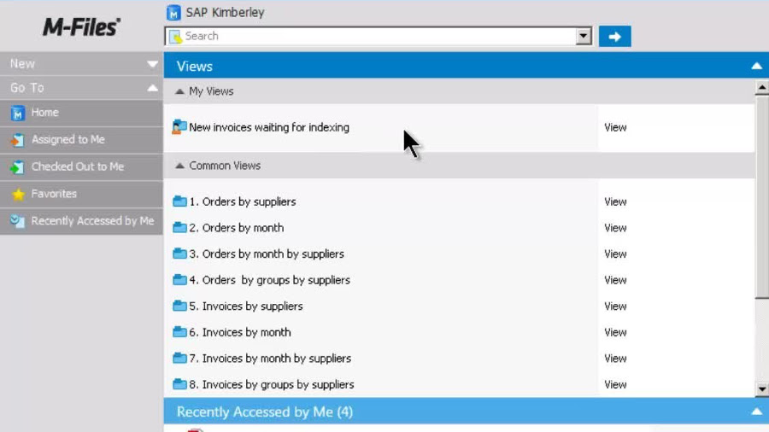Screen dimensions: 769x432
Task: Click the Views panel title
Action: pyautogui.click(x=195, y=67)
